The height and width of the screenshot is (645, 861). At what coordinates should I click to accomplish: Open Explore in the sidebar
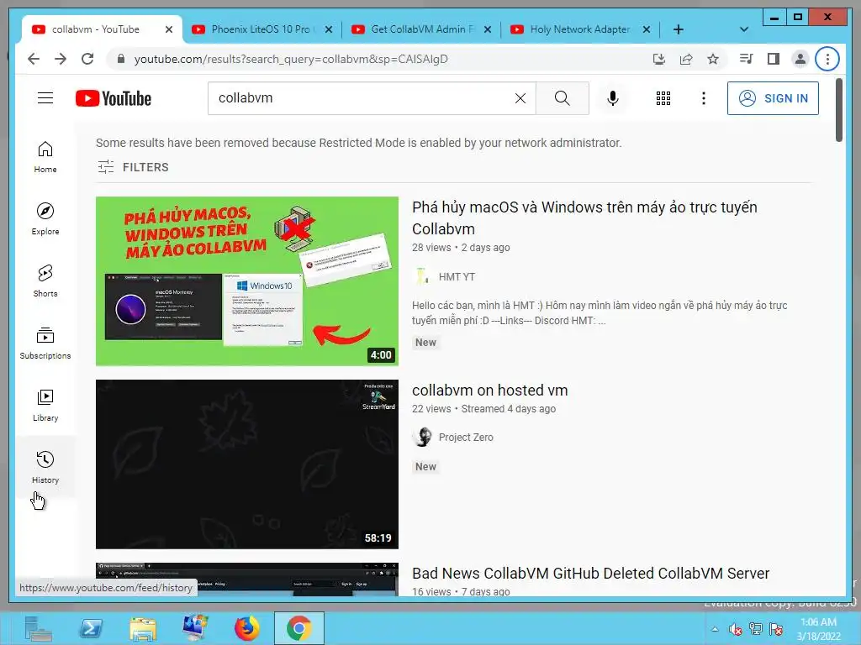(x=45, y=219)
